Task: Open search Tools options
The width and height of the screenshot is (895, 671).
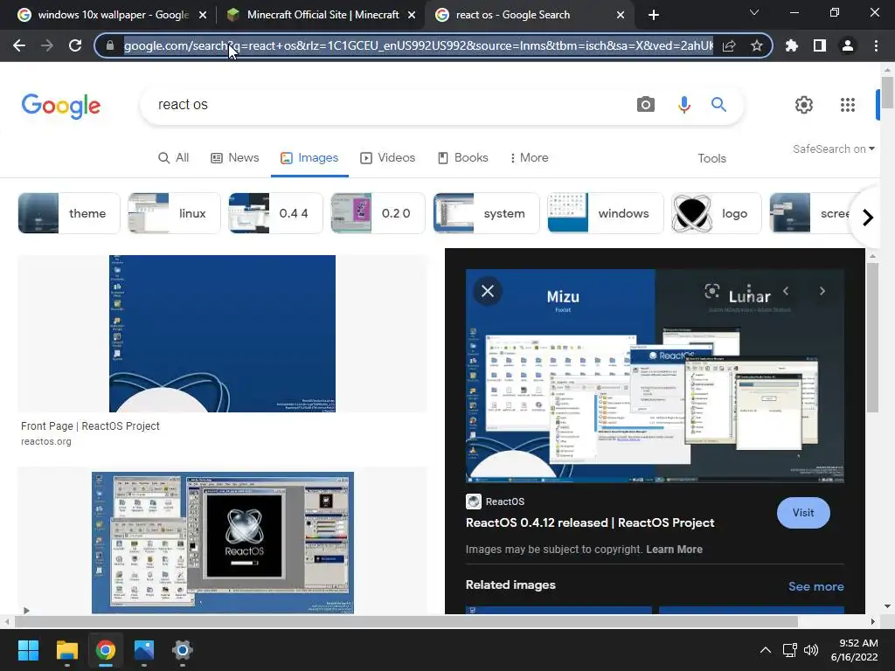Action: 711,159
